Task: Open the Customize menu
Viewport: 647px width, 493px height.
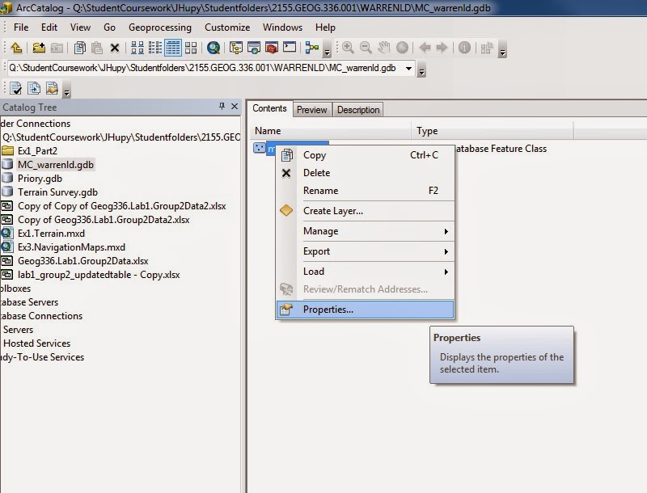Action: click(x=227, y=27)
